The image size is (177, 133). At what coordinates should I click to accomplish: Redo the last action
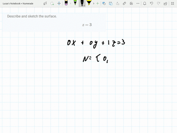(159, 3)
